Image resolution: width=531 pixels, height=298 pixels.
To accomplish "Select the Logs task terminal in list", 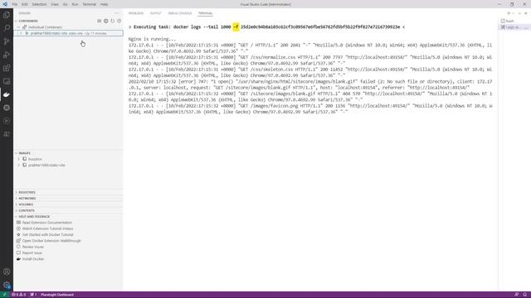I will 514,27.
